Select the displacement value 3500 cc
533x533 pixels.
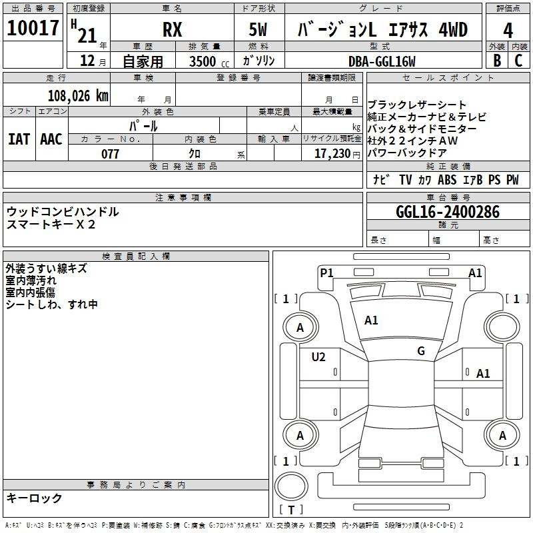pyautogui.click(x=209, y=61)
